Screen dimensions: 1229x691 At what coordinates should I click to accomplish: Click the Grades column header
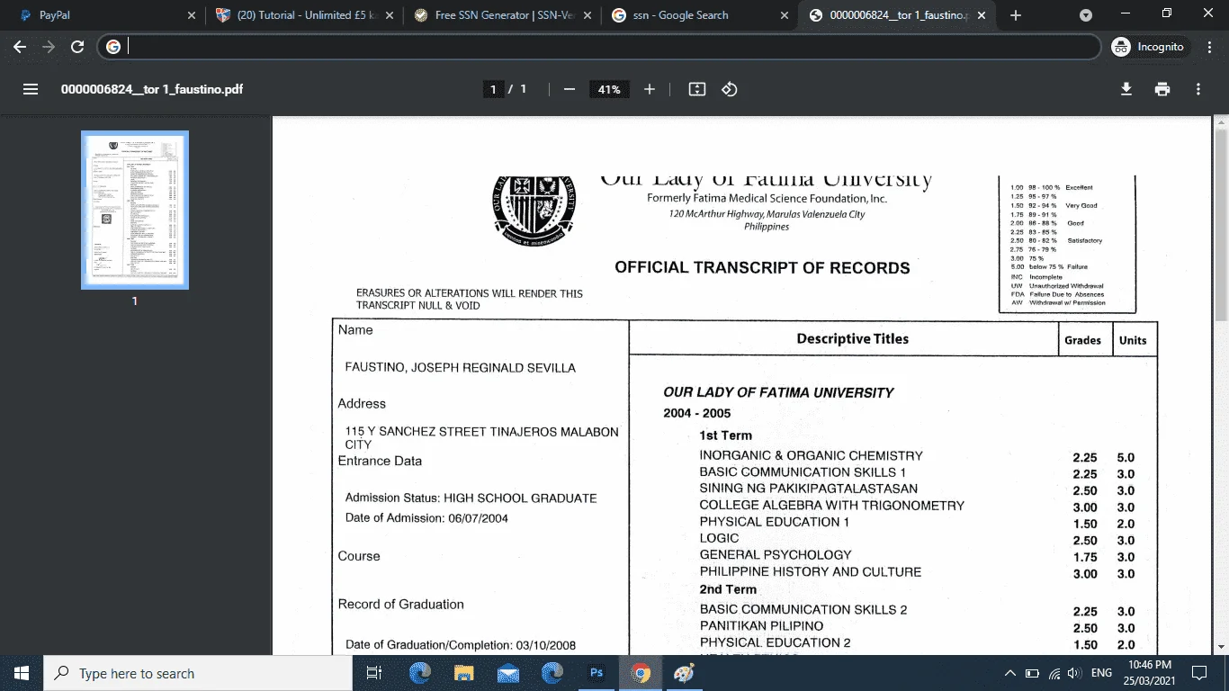(1083, 340)
